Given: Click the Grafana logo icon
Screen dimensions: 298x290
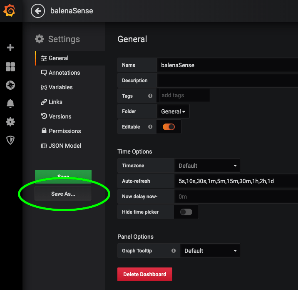Looking at the screenshot, I should [x=10, y=11].
